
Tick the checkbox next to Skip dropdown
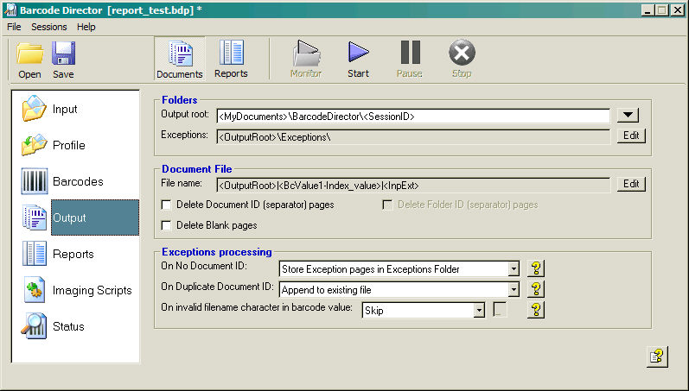tap(500, 310)
